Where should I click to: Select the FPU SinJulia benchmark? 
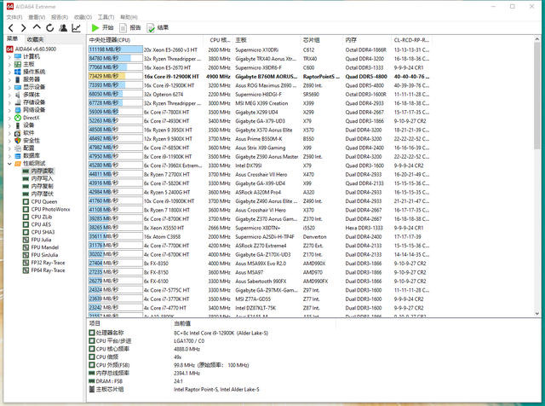[44, 255]
